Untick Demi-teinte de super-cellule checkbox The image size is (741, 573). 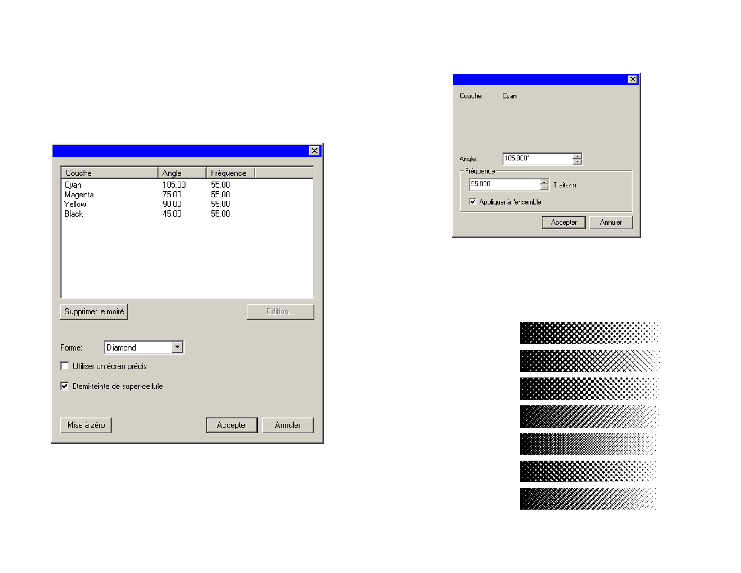coord(65,386)
